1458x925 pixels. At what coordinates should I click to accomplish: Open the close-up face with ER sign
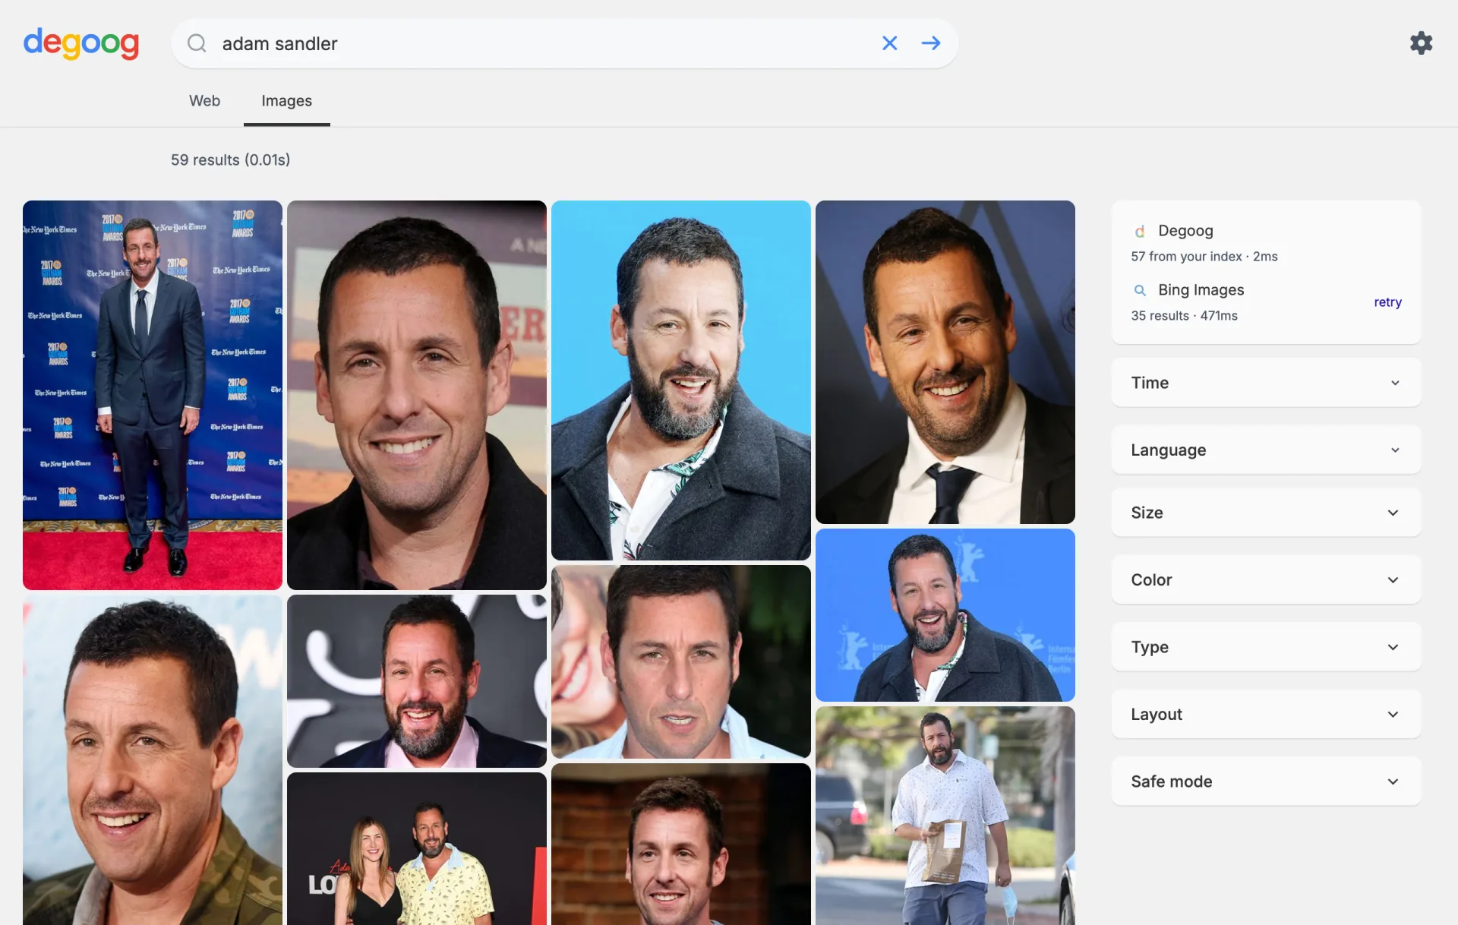(417, 395)
